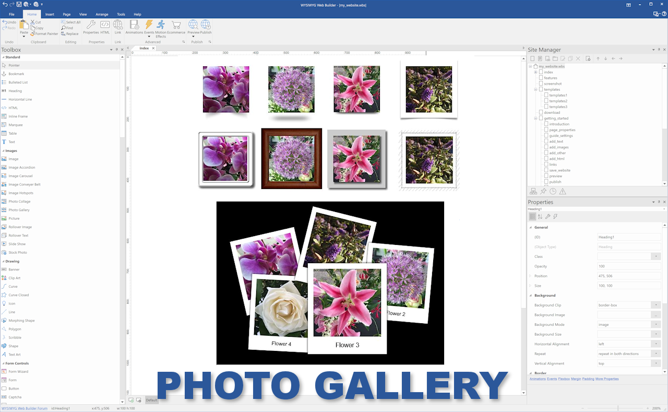Open the HTML properties button in ribbon

point(105,26)
